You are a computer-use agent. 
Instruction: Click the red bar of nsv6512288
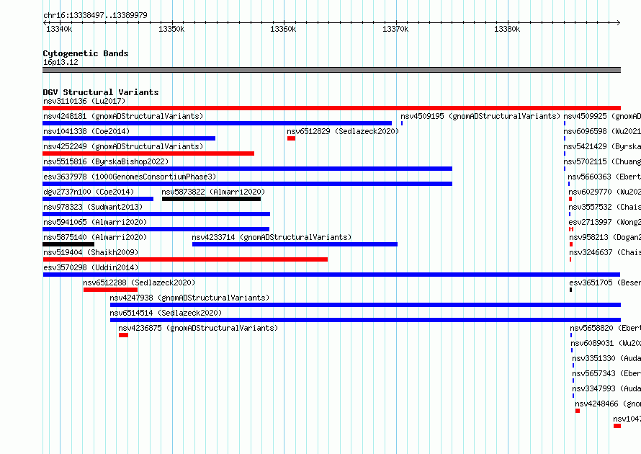coord(110,290)
